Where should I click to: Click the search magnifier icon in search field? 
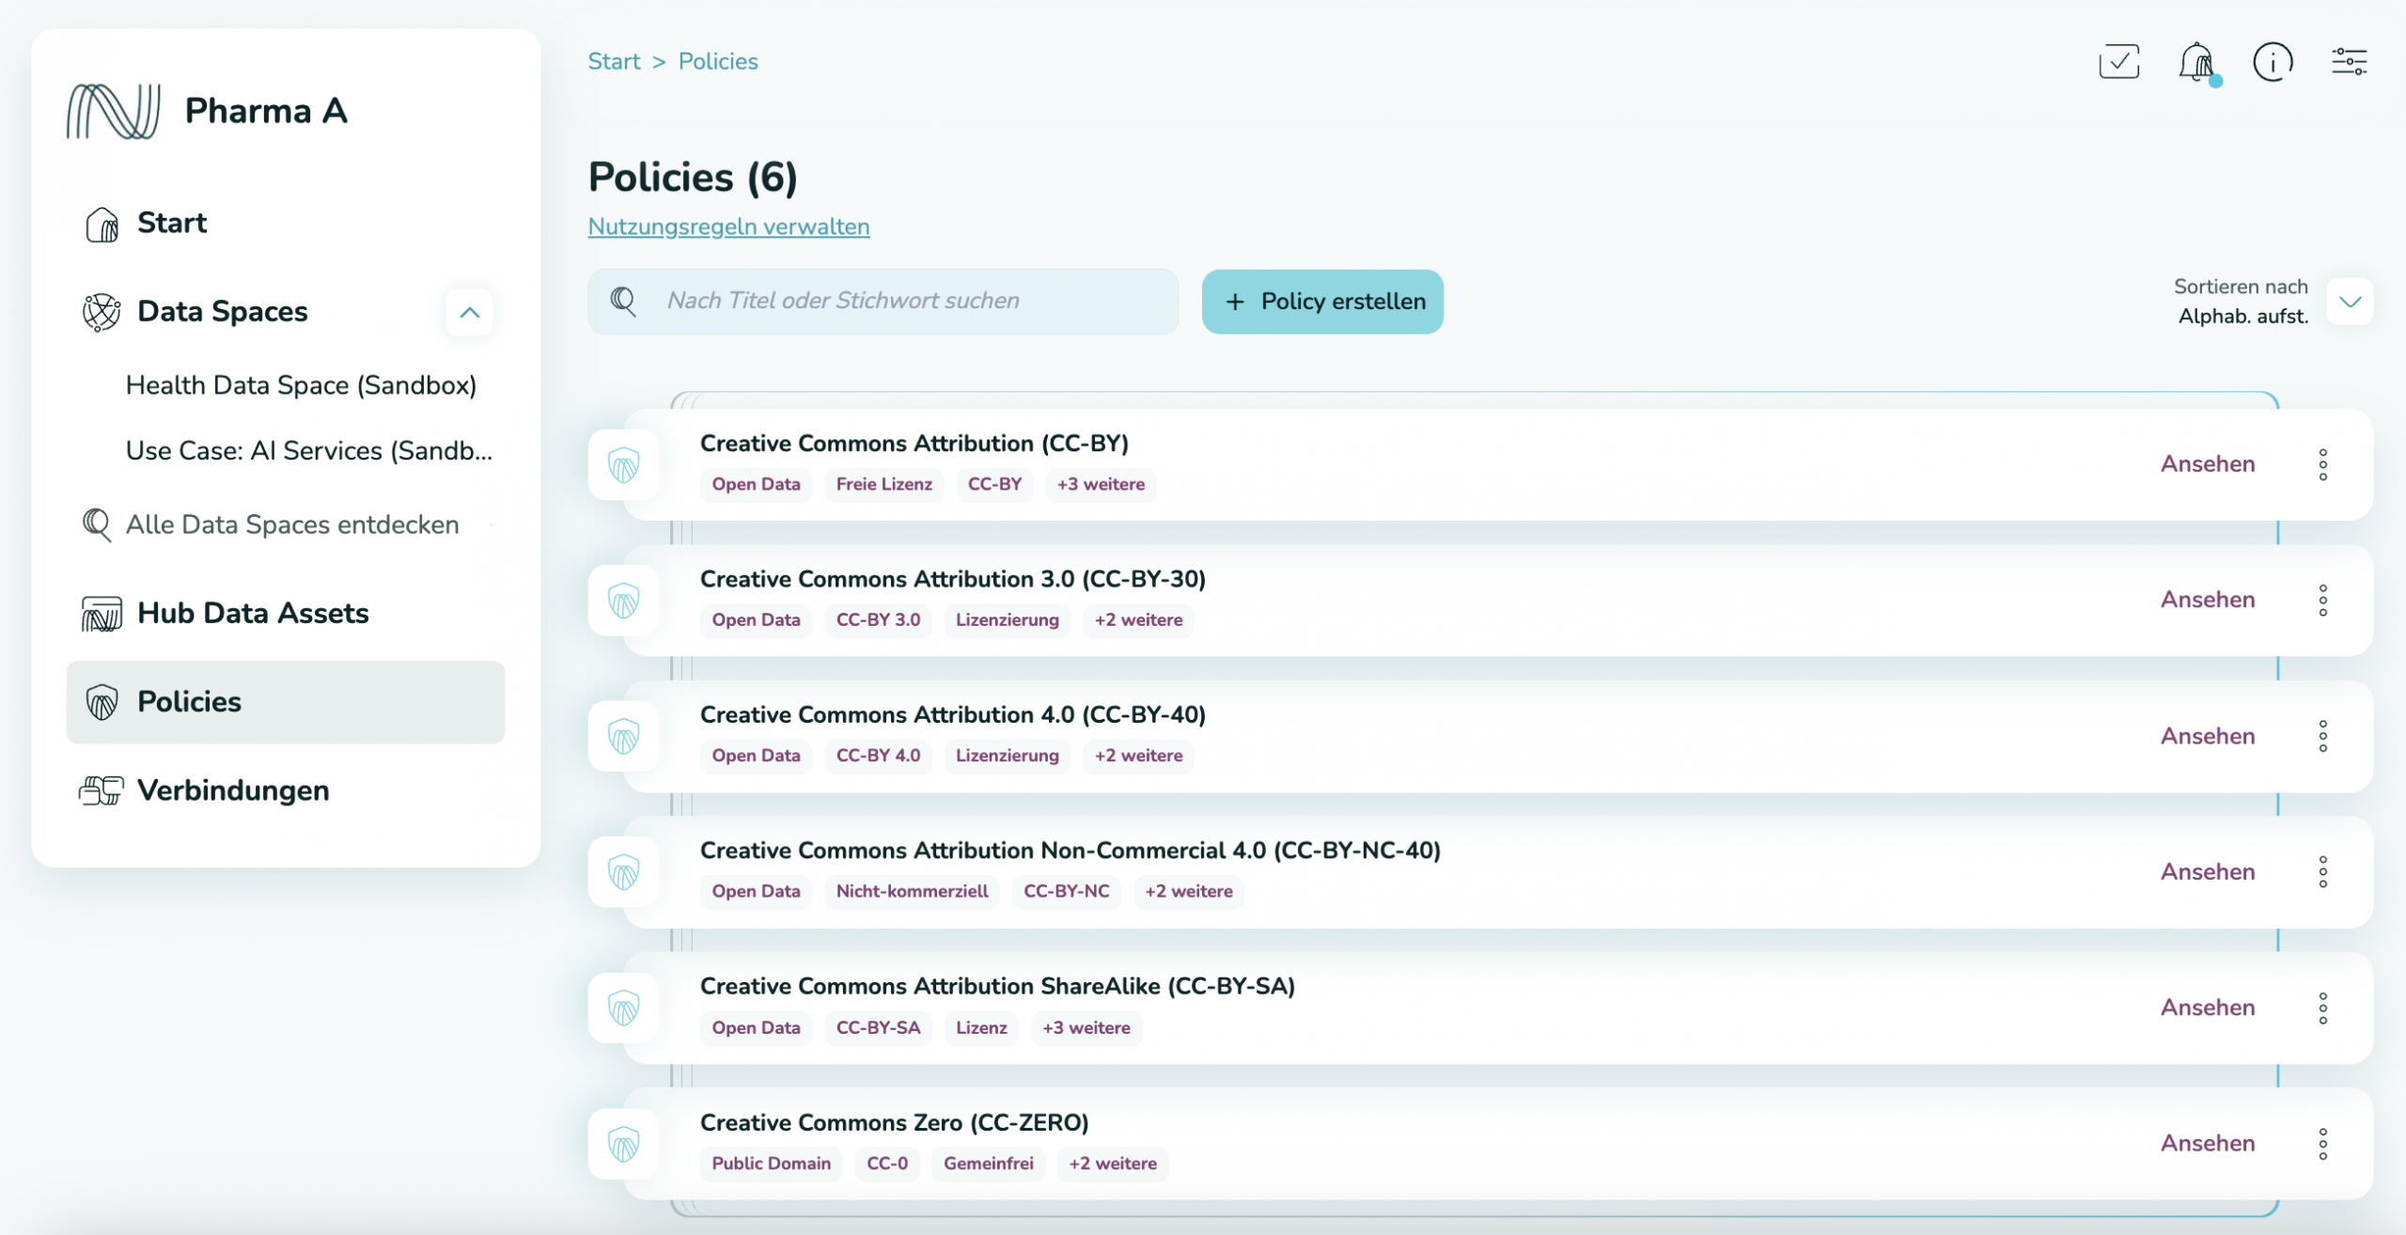click(x=623, y=301)
